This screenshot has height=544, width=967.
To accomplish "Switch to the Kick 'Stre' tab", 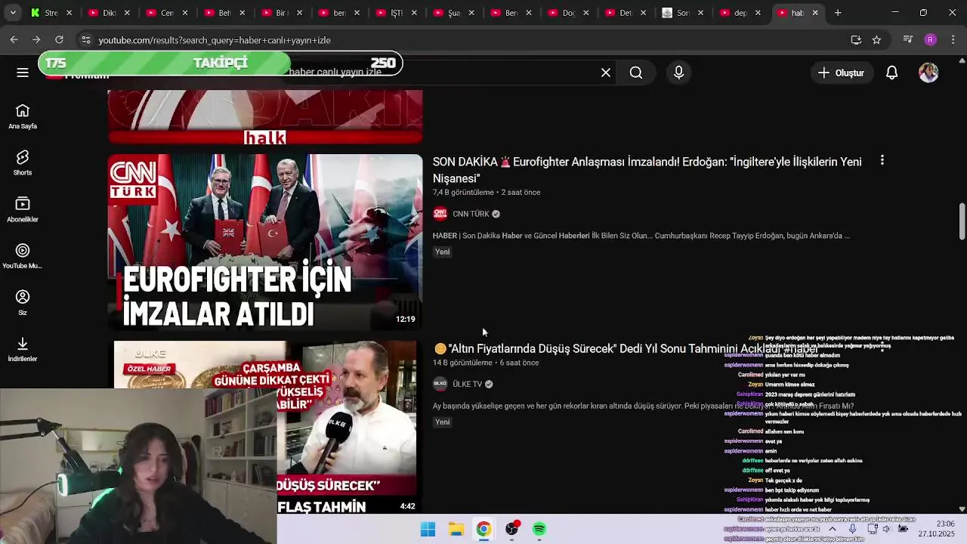I will click(x=51, y=13).
